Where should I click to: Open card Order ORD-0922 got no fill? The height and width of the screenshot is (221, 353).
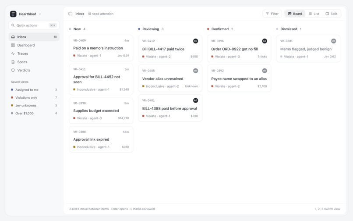click(x=239, y=49)
